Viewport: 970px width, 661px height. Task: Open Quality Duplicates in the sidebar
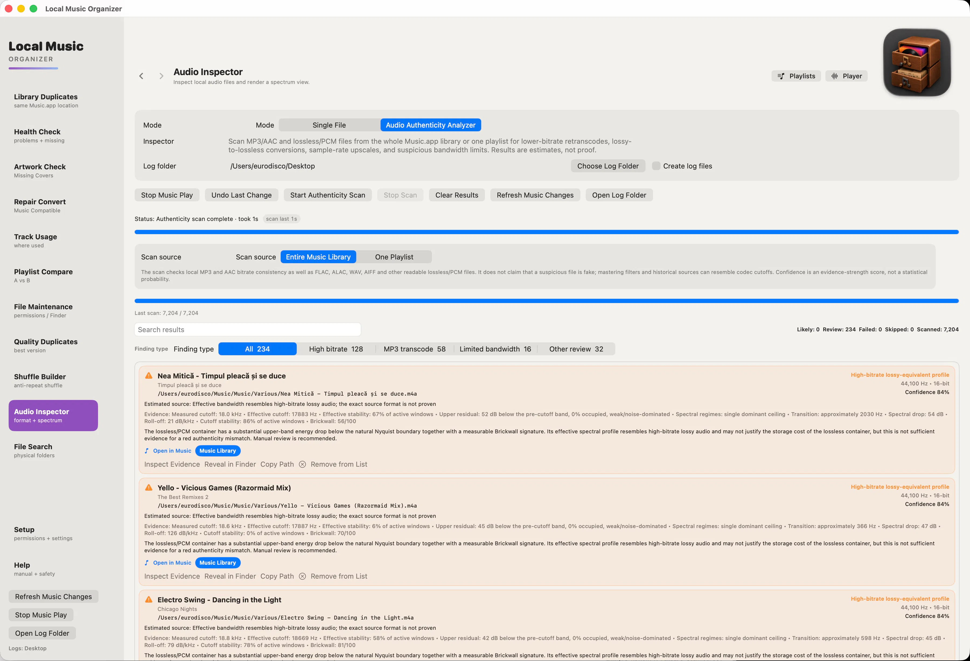[53, 346]
